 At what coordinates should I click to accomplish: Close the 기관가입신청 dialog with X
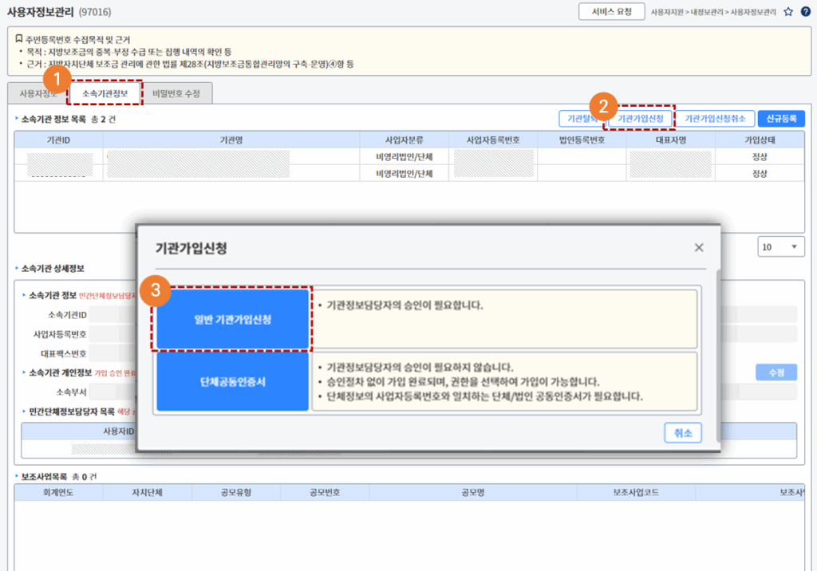pos(699,248)
